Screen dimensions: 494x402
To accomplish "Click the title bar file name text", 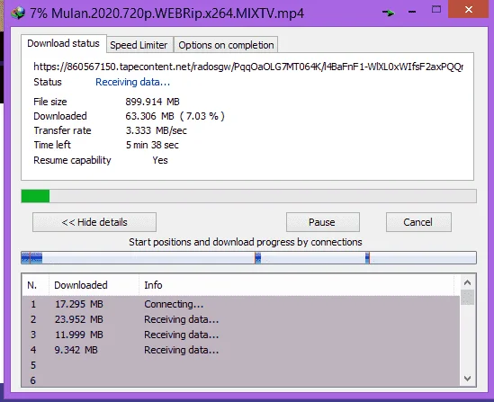I will tap(167, 13).
